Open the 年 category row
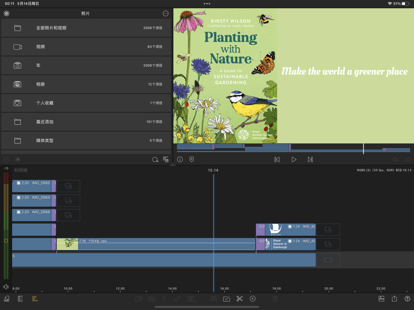The width and height of the screenshot is (414, 310). [86, 65]
